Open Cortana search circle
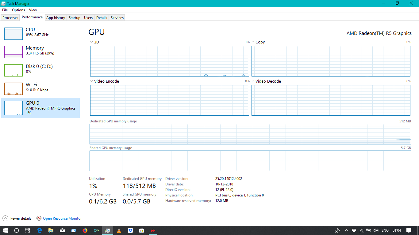Screen dimensions: 419x235 [17, 230]
